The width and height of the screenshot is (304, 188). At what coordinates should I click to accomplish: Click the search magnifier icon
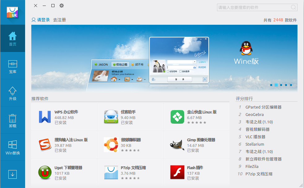click(293, 7)
